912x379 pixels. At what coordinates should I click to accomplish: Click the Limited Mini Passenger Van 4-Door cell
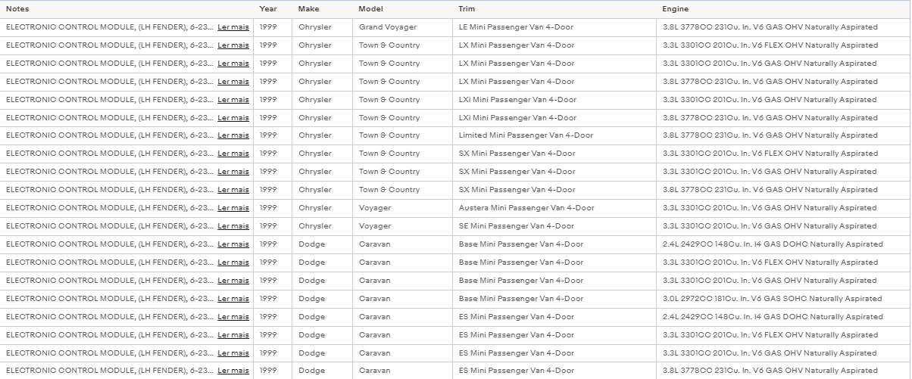[526, 135]
